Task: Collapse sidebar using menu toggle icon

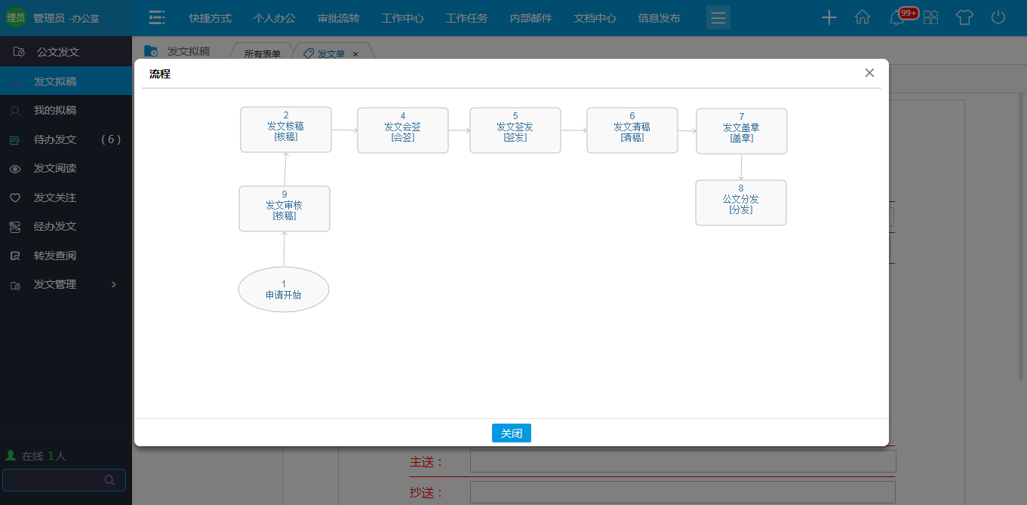Action: [x=157, y=18]
